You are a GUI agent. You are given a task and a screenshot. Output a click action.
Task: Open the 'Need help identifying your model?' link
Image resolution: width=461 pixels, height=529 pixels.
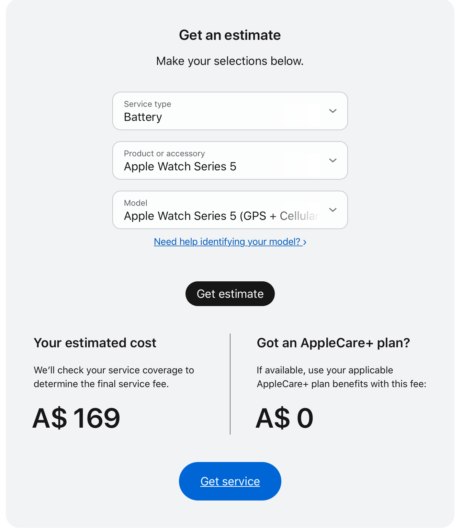227,242
